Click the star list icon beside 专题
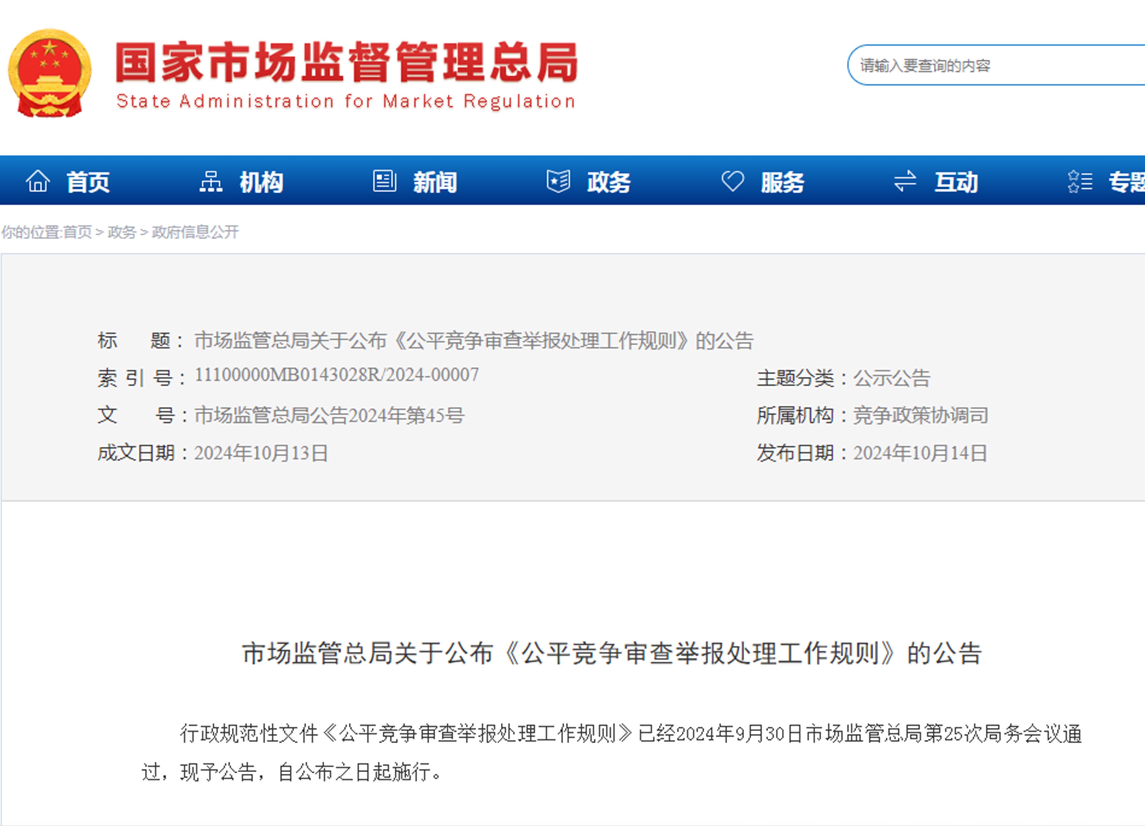The height and width of the screenshot is (826, 1145). pyautogui.click(x=1080, y=181)
